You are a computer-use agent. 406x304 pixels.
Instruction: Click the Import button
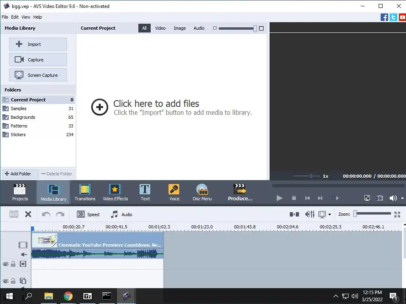38,44
